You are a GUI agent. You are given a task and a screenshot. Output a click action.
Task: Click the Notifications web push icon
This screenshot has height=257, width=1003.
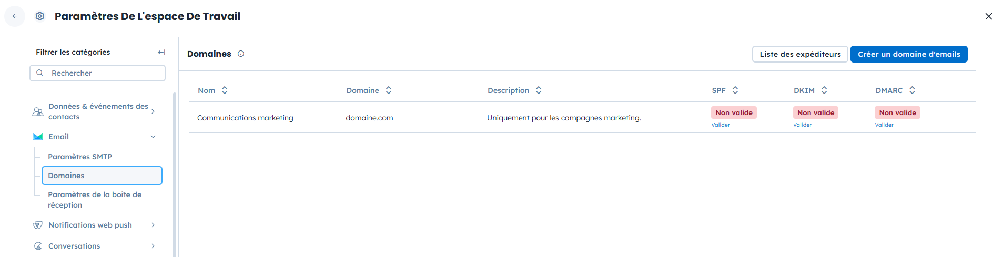pos(38,225)
